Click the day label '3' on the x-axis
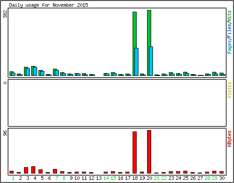The image size is (234, 183). pos(28,178)
